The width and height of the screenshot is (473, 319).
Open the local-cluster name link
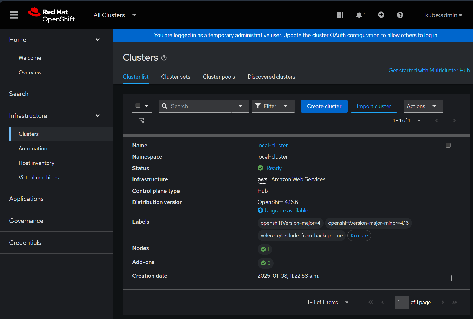(273, 146)
